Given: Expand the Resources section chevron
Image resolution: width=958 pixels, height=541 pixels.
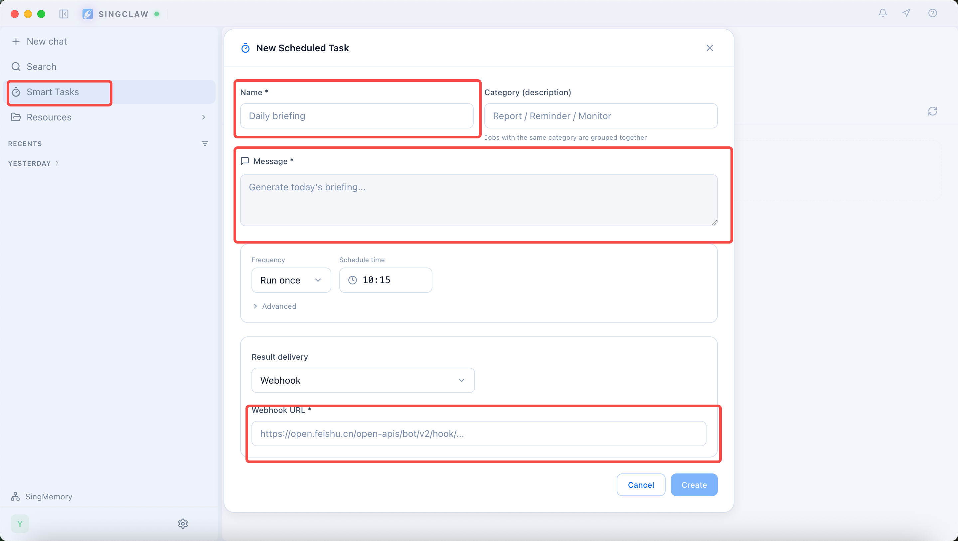Looking at the screenshot, I should [204, 117].
